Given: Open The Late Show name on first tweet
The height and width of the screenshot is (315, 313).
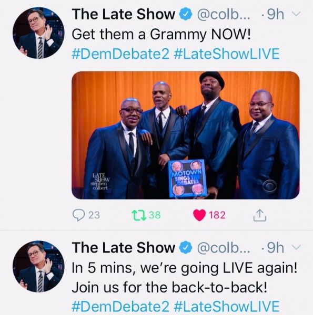Looking at the screenshot, I should click(124, 14).
